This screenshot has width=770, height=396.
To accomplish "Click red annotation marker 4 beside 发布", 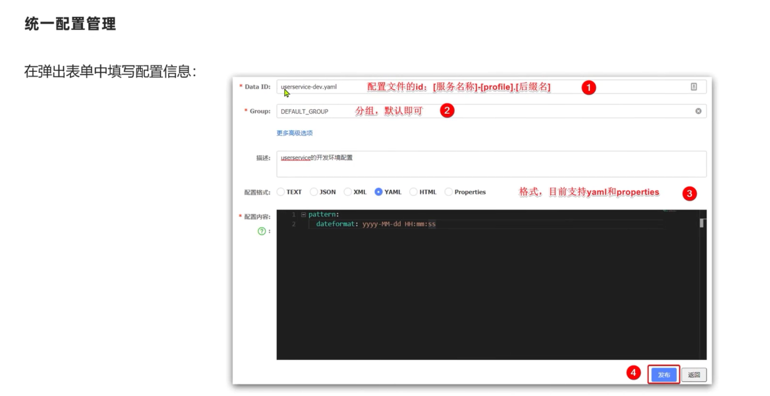I will [633, 374].
